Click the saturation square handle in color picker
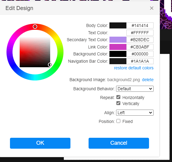Screen dimensions: 172x162 tap(50, 65)
